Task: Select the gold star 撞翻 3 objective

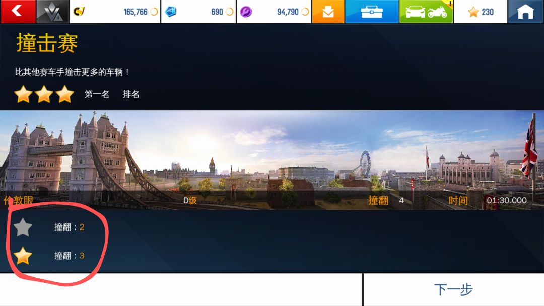Action: click(49, 256)
